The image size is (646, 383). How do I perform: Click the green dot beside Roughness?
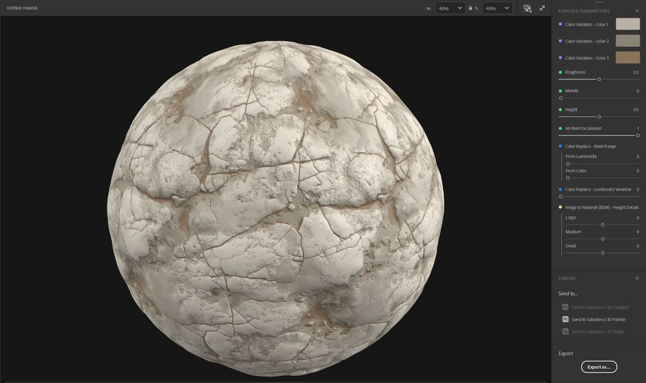(560, 72)
